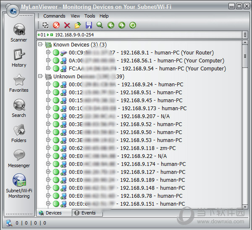Click the open folder toolbar icon
Image resolution: width=252 pixels, height=230 pixels.
(78, 25)
